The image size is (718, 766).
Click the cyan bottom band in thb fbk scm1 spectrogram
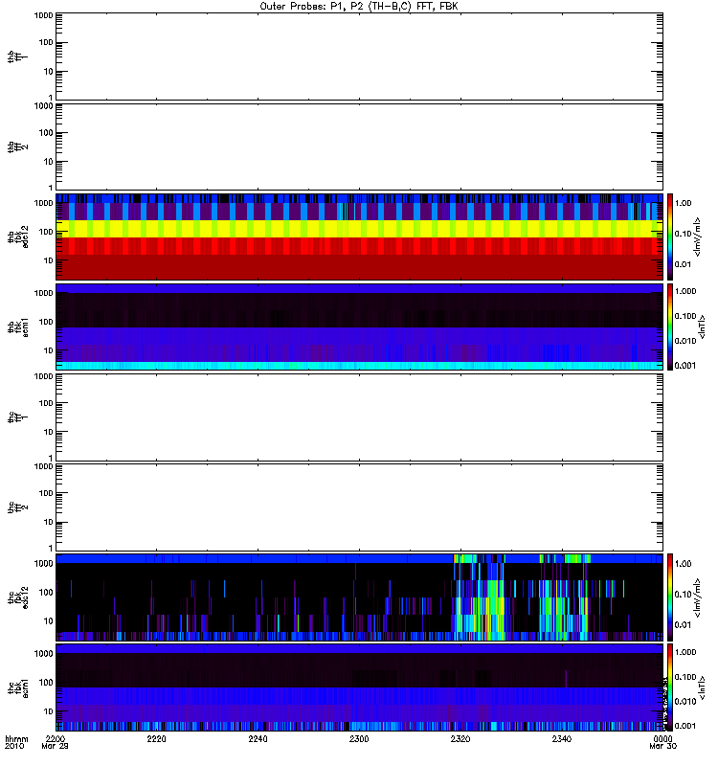(359, 366)
